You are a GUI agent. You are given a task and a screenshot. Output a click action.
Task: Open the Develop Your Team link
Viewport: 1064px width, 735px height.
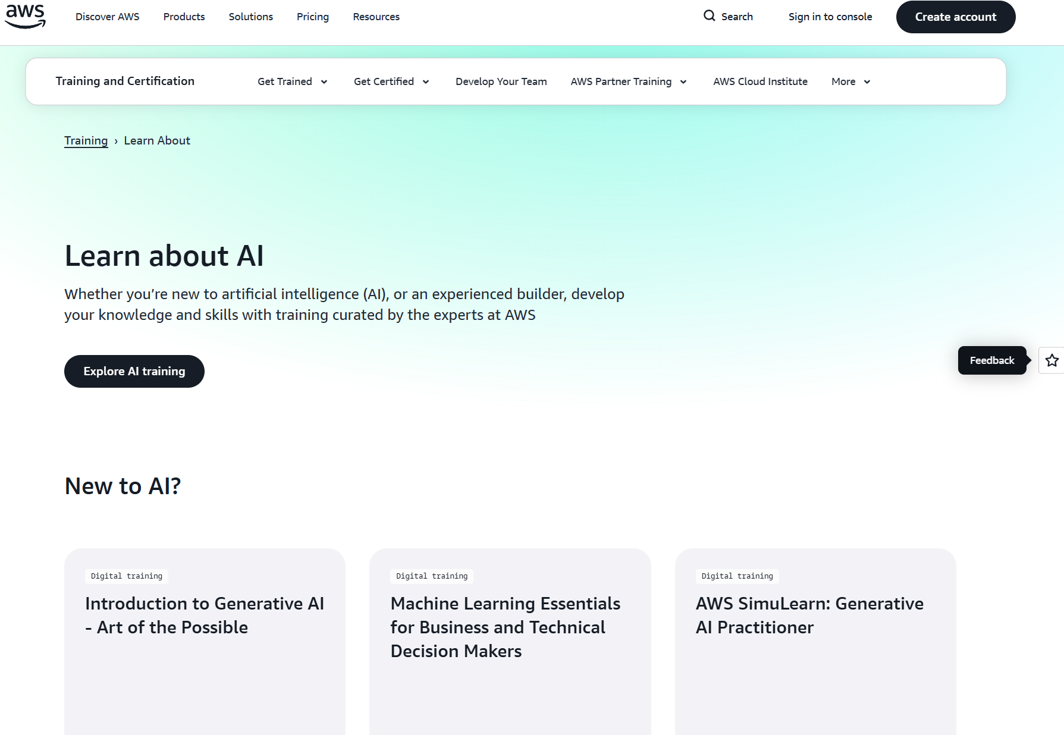point(501,81)
